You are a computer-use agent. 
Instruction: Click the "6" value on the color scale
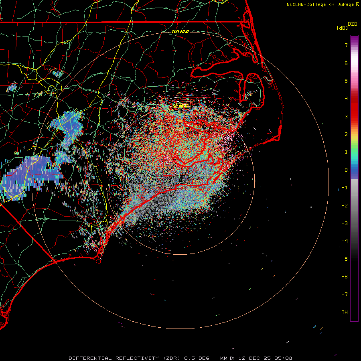pos(346,63)
